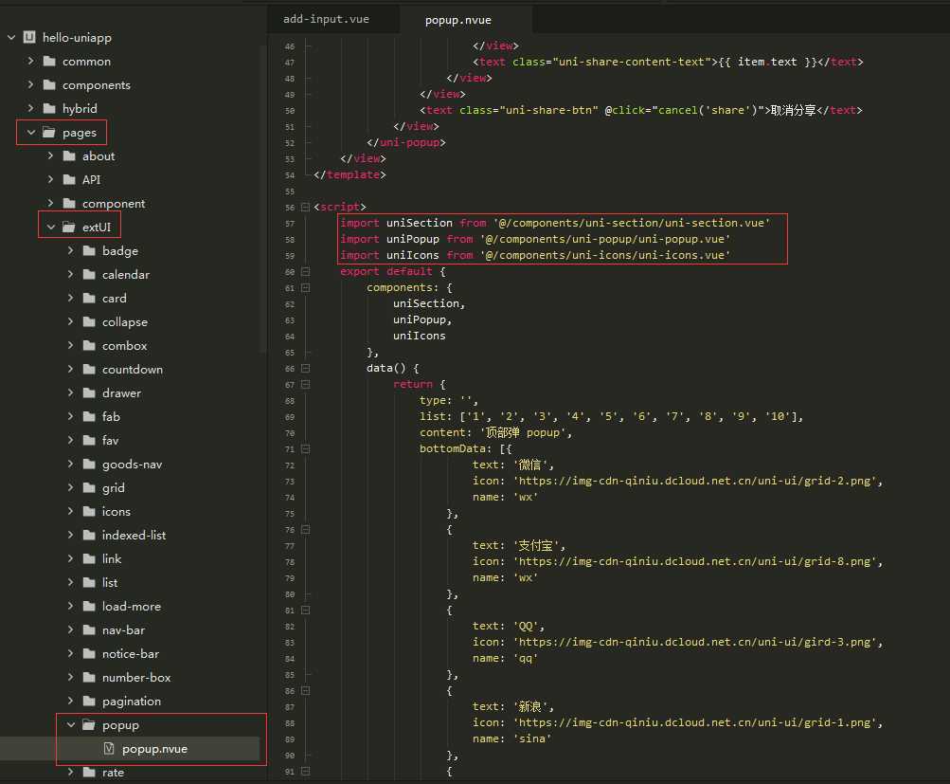Click the uniPopup import path on line 58
950x784 pixels.
point(605,239)
